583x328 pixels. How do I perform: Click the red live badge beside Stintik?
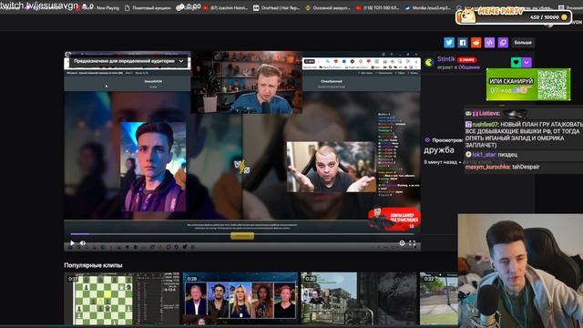click(467, 59)
